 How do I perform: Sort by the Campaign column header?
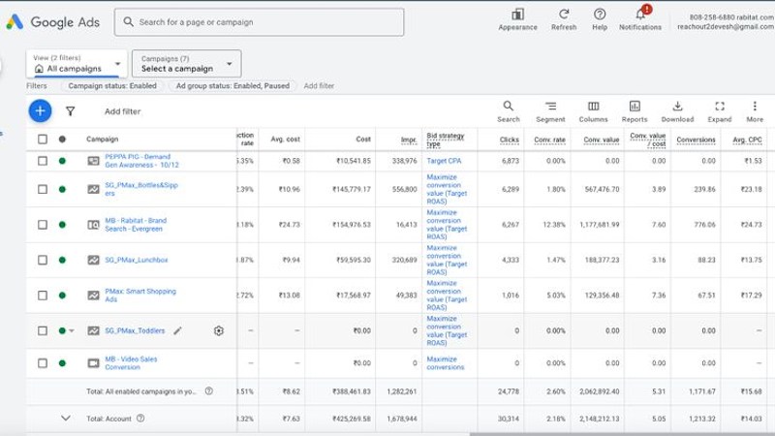coord(103,139)
